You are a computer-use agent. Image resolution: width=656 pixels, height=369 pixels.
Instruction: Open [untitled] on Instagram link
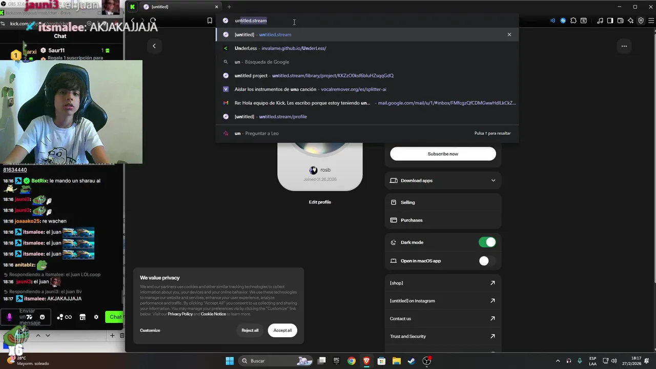(x=443, y=301)
